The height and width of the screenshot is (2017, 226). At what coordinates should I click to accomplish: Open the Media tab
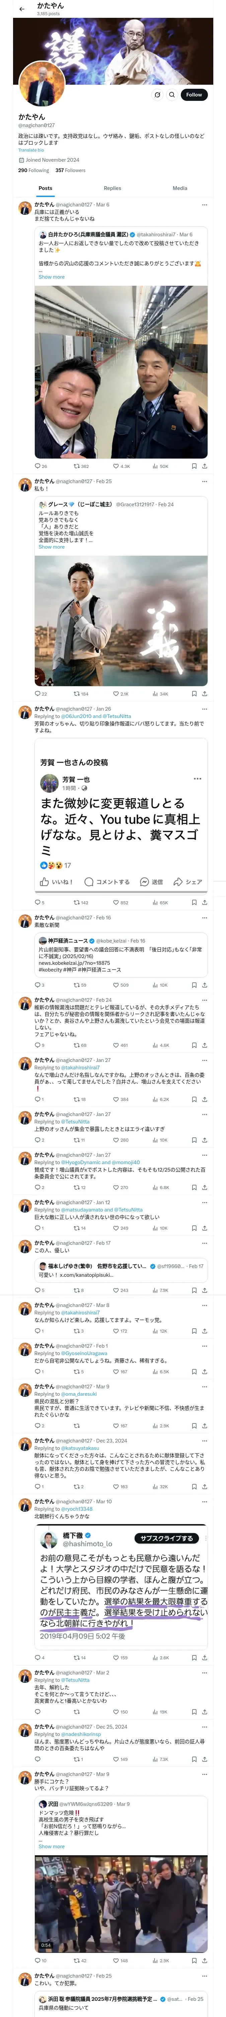[x=180, y=188]
